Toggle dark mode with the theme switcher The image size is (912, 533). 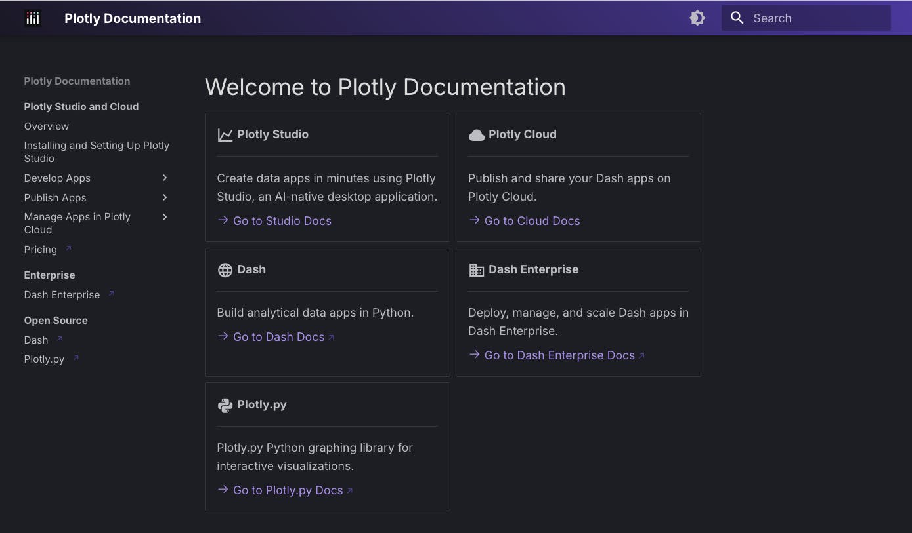(697, 18)
